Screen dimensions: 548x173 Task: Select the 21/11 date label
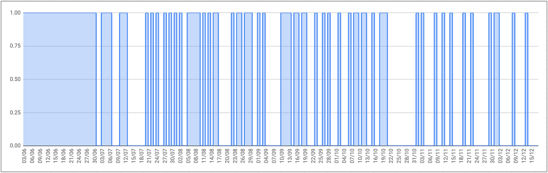pyautogui.click(x=469, y=156)
